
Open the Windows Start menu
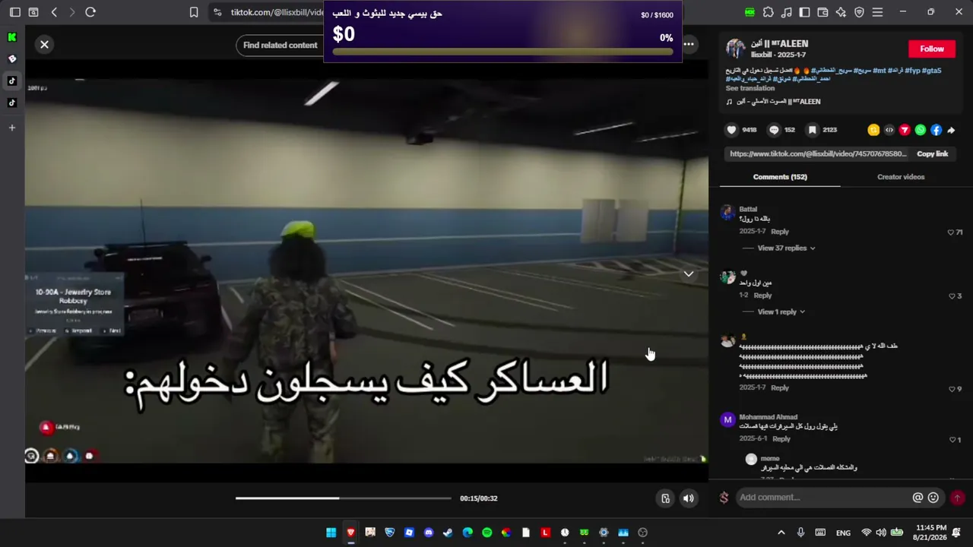[331, 533]
